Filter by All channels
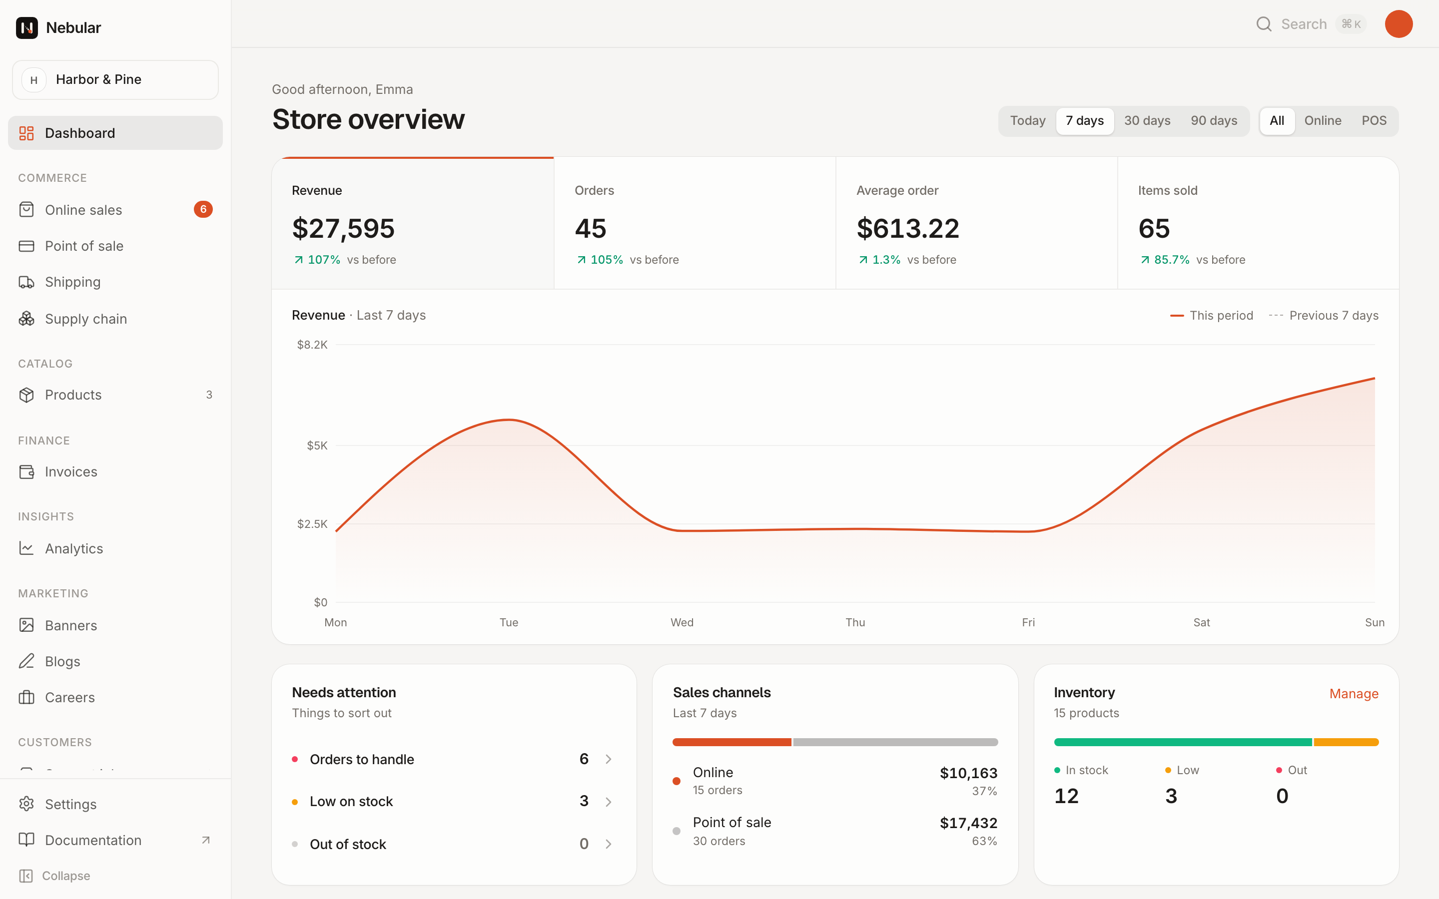Screen dimensions: 1439x899 (1277, 121)
